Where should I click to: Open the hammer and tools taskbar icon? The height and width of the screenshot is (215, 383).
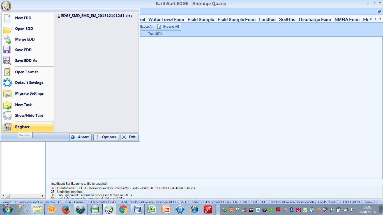pos(23,209)
